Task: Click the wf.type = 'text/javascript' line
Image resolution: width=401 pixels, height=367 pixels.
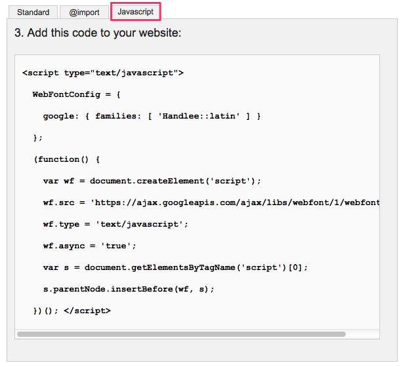Action: pos(116,224)
